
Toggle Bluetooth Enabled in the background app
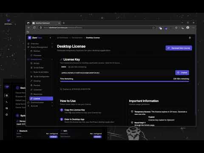[x=54, y=137]
